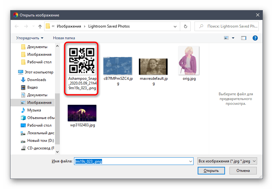The height and width of the screenshot is (189, 273).
Task: Open the Музыка folder in sidebar
Action: point(34,110)
